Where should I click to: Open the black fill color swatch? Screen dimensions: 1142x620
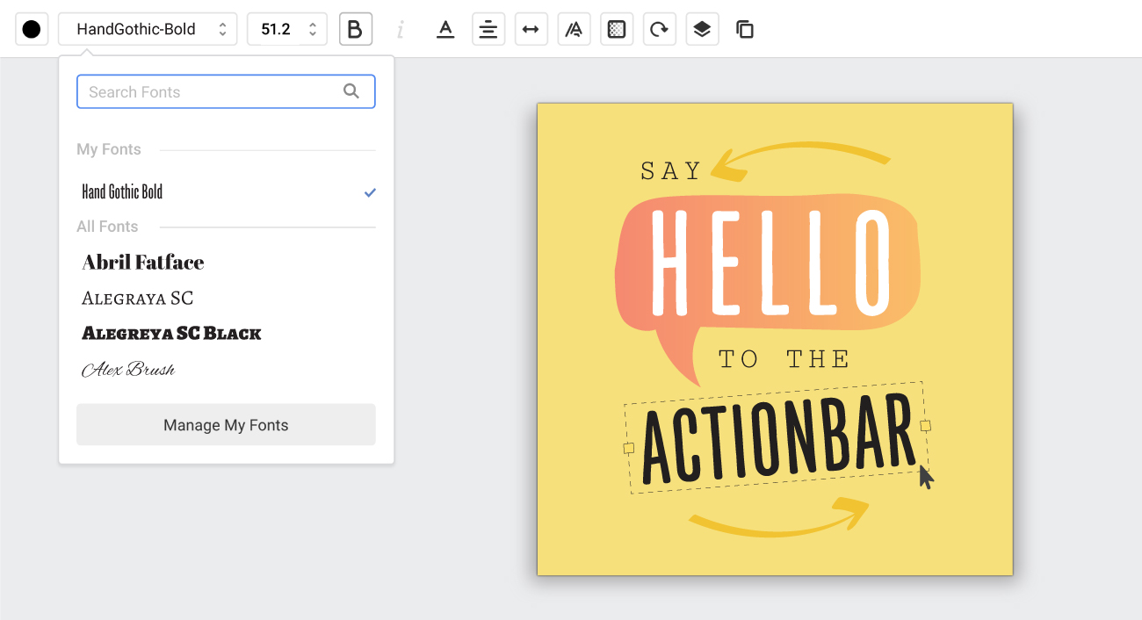[x=32, y=30]
